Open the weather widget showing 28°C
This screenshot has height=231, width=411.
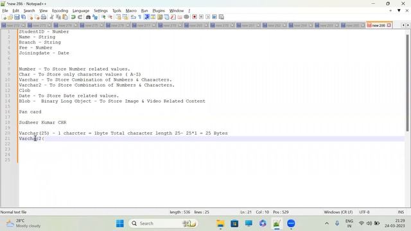pos(24,223)
